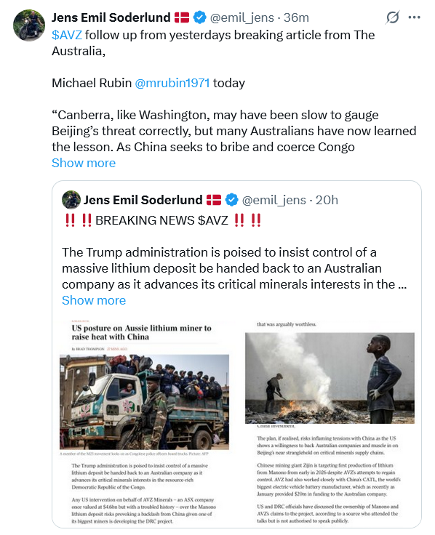Open the 36m timestamp link
Viewport: 435px width, 535px height.
tap(296, 17)
